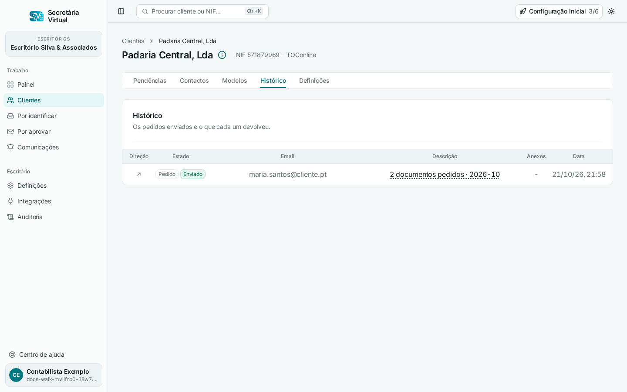Click the NIF 571879969 text

coord(258,55)
